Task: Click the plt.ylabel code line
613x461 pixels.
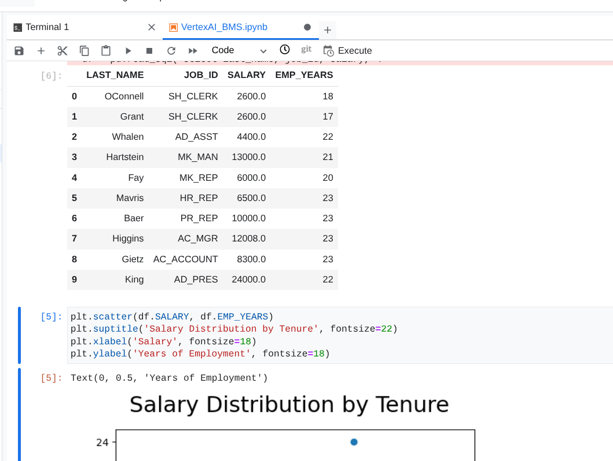Action: coord(200,354)
